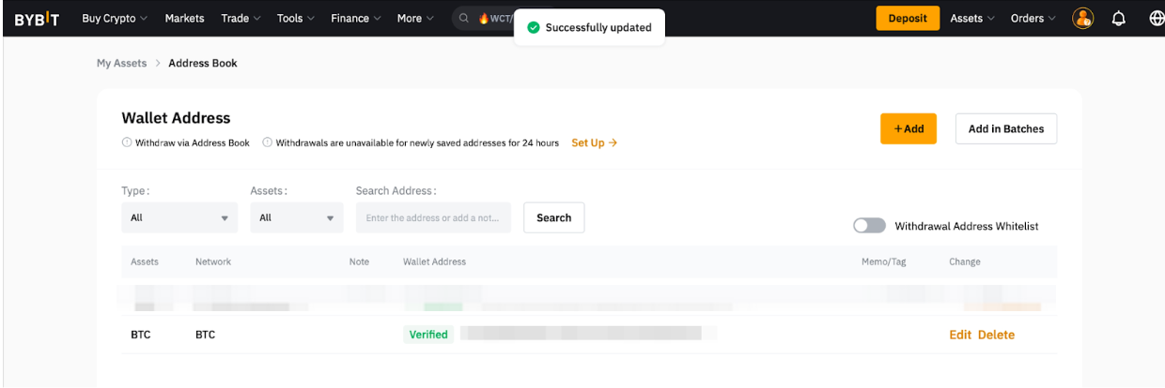This screenshot has width=1165, height=388.
Task: Click info icon beside 24 hours withdrawal notice
Action: click(268, 143)
